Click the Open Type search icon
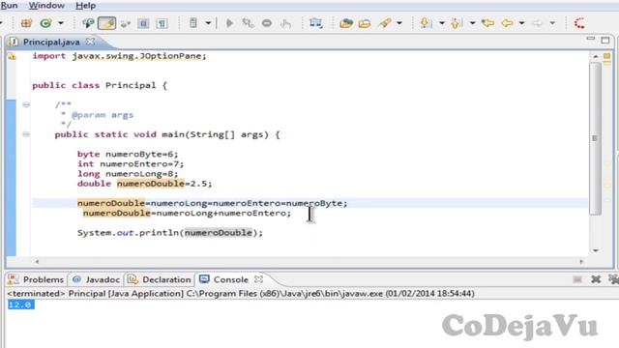Image resolution: width=619 pixels, height=348 pixels. (x=88, y=23)
